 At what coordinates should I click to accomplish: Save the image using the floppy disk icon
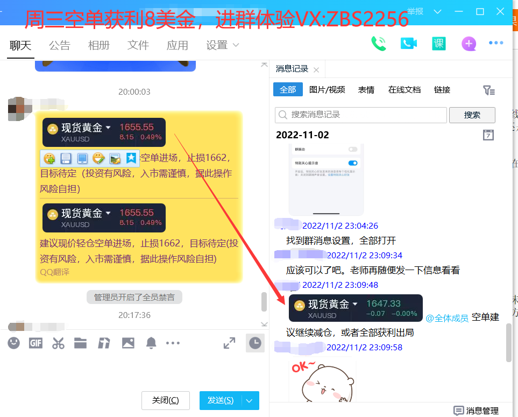[x=66, y=159]
